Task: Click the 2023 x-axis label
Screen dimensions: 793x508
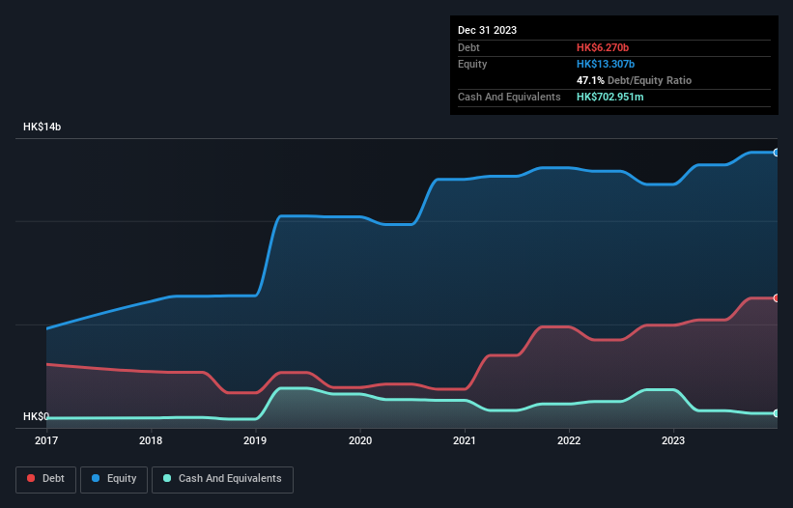Action: (673, 440)
